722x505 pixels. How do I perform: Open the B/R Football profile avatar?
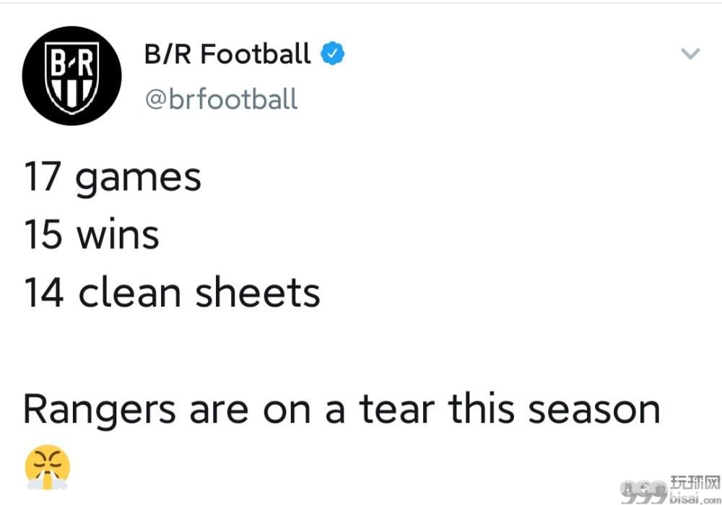coord(71,76)
